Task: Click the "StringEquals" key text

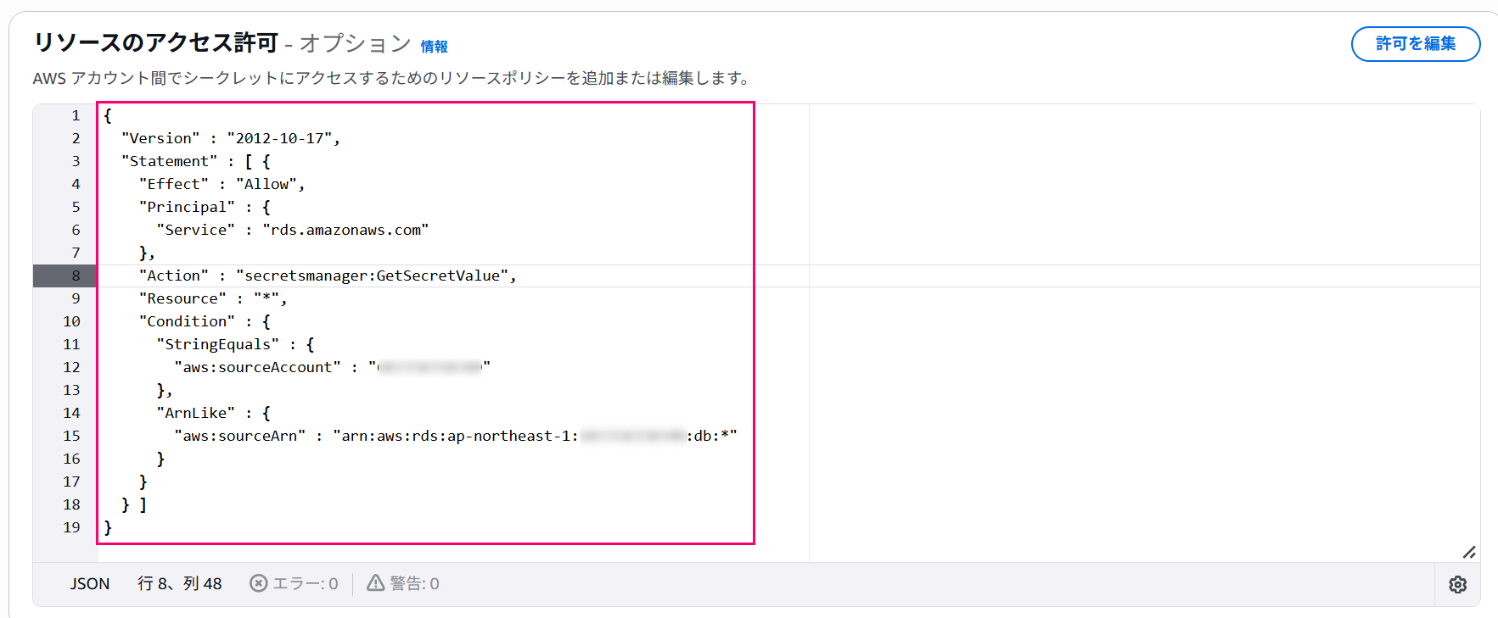Action: coord(217,344)
